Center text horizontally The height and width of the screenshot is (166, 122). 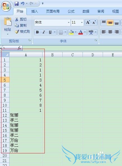pyautogui.click(x=110, y=32)
